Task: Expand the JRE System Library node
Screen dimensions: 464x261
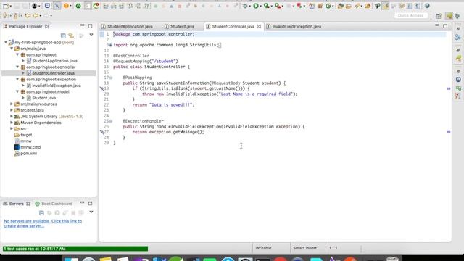Action: 12,116
